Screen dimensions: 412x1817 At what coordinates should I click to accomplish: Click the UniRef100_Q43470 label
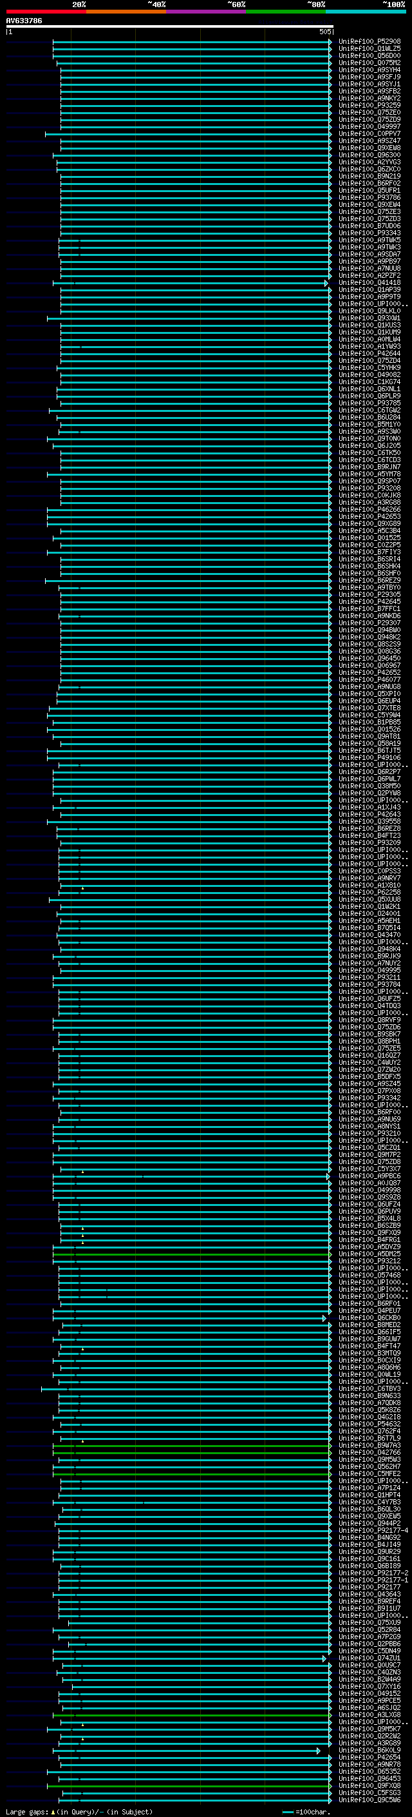(x=369, y=935)
